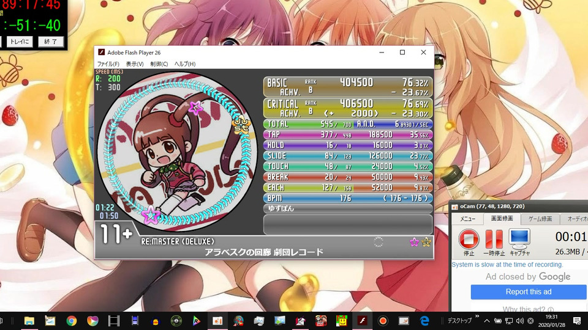This screenshot has height=330, width=588.
Task: Click the System is slow at recording link
Action: (507, 265)
